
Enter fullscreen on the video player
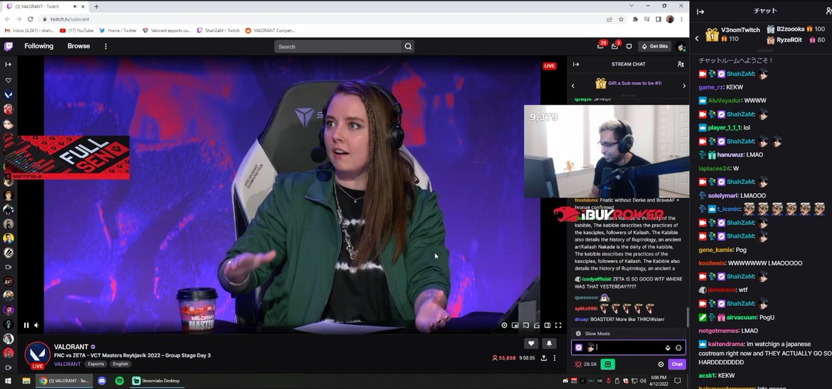pos(558,325)
